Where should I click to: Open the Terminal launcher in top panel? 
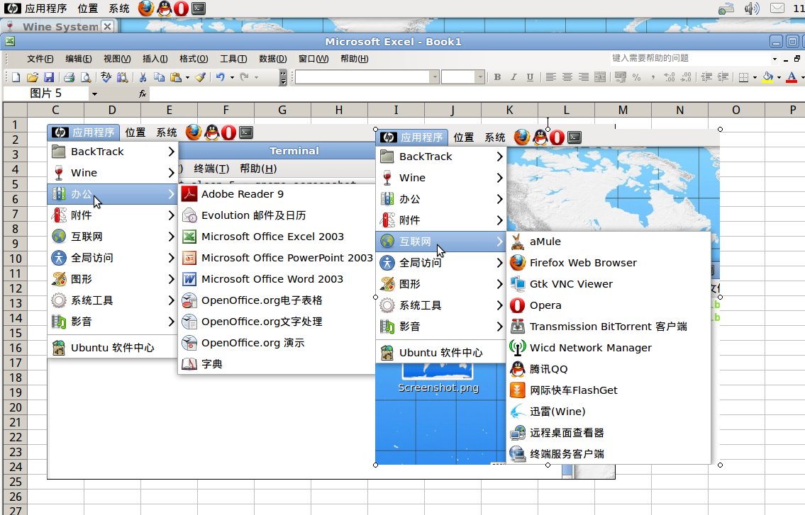coord(199,9)
